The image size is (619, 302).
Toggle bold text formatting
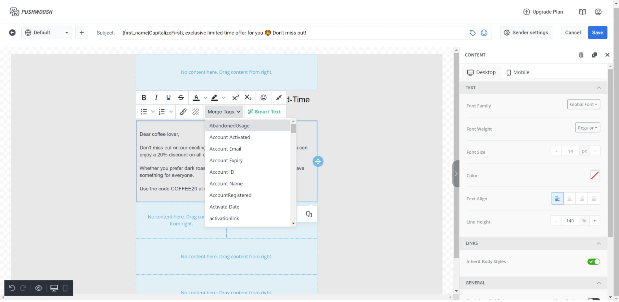[144, 98]
